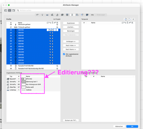Select 'Setzstufe gefliest' profile row
The width and height of the screenshot is (143, 129).
(33, 24)
